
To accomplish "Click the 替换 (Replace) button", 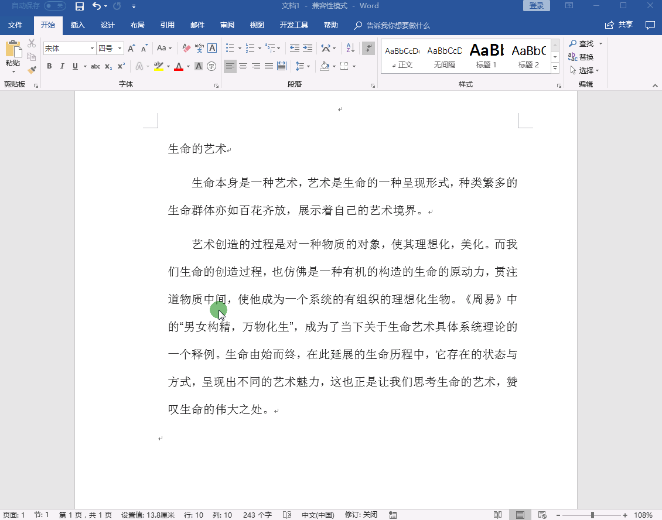I will pyautogui.click(x=581, y=57).
